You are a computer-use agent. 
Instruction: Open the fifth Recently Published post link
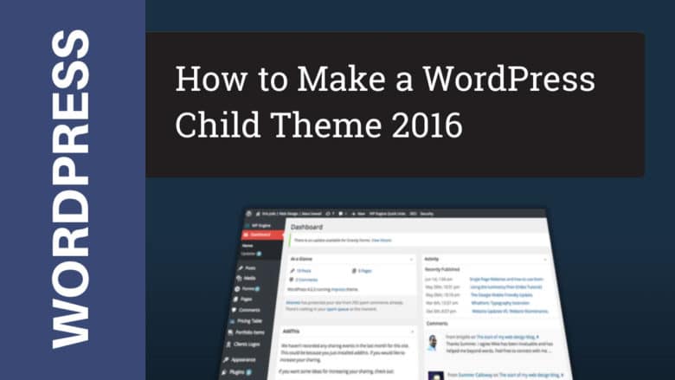tap(510, 311)
